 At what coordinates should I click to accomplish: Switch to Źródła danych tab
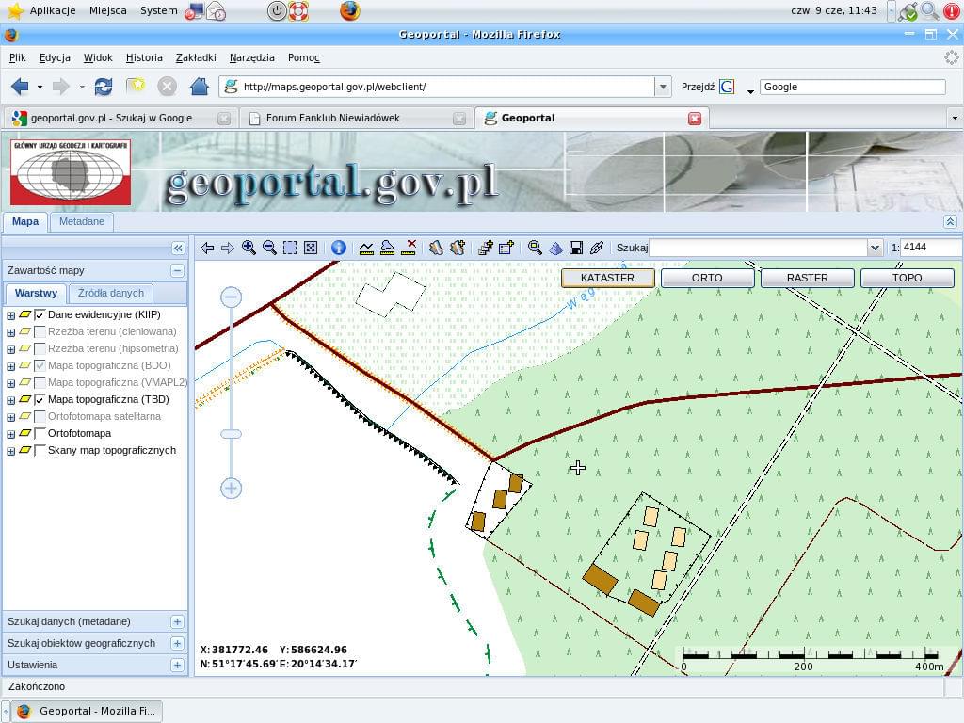click(111, 294)
